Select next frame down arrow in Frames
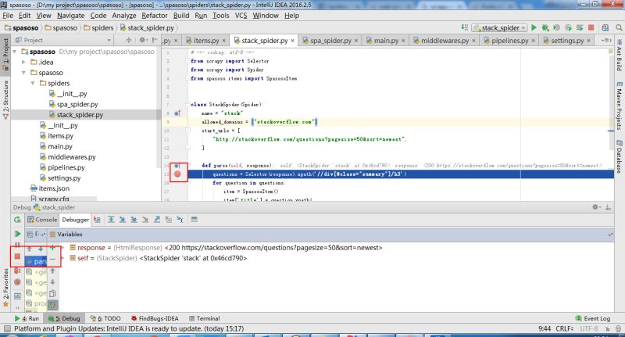The height and width of the screenshot is (337, 625). (41, 248)
